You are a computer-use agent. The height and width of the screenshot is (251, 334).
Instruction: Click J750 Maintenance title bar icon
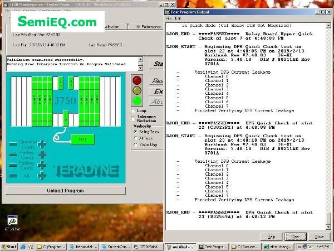pos(6,4)
